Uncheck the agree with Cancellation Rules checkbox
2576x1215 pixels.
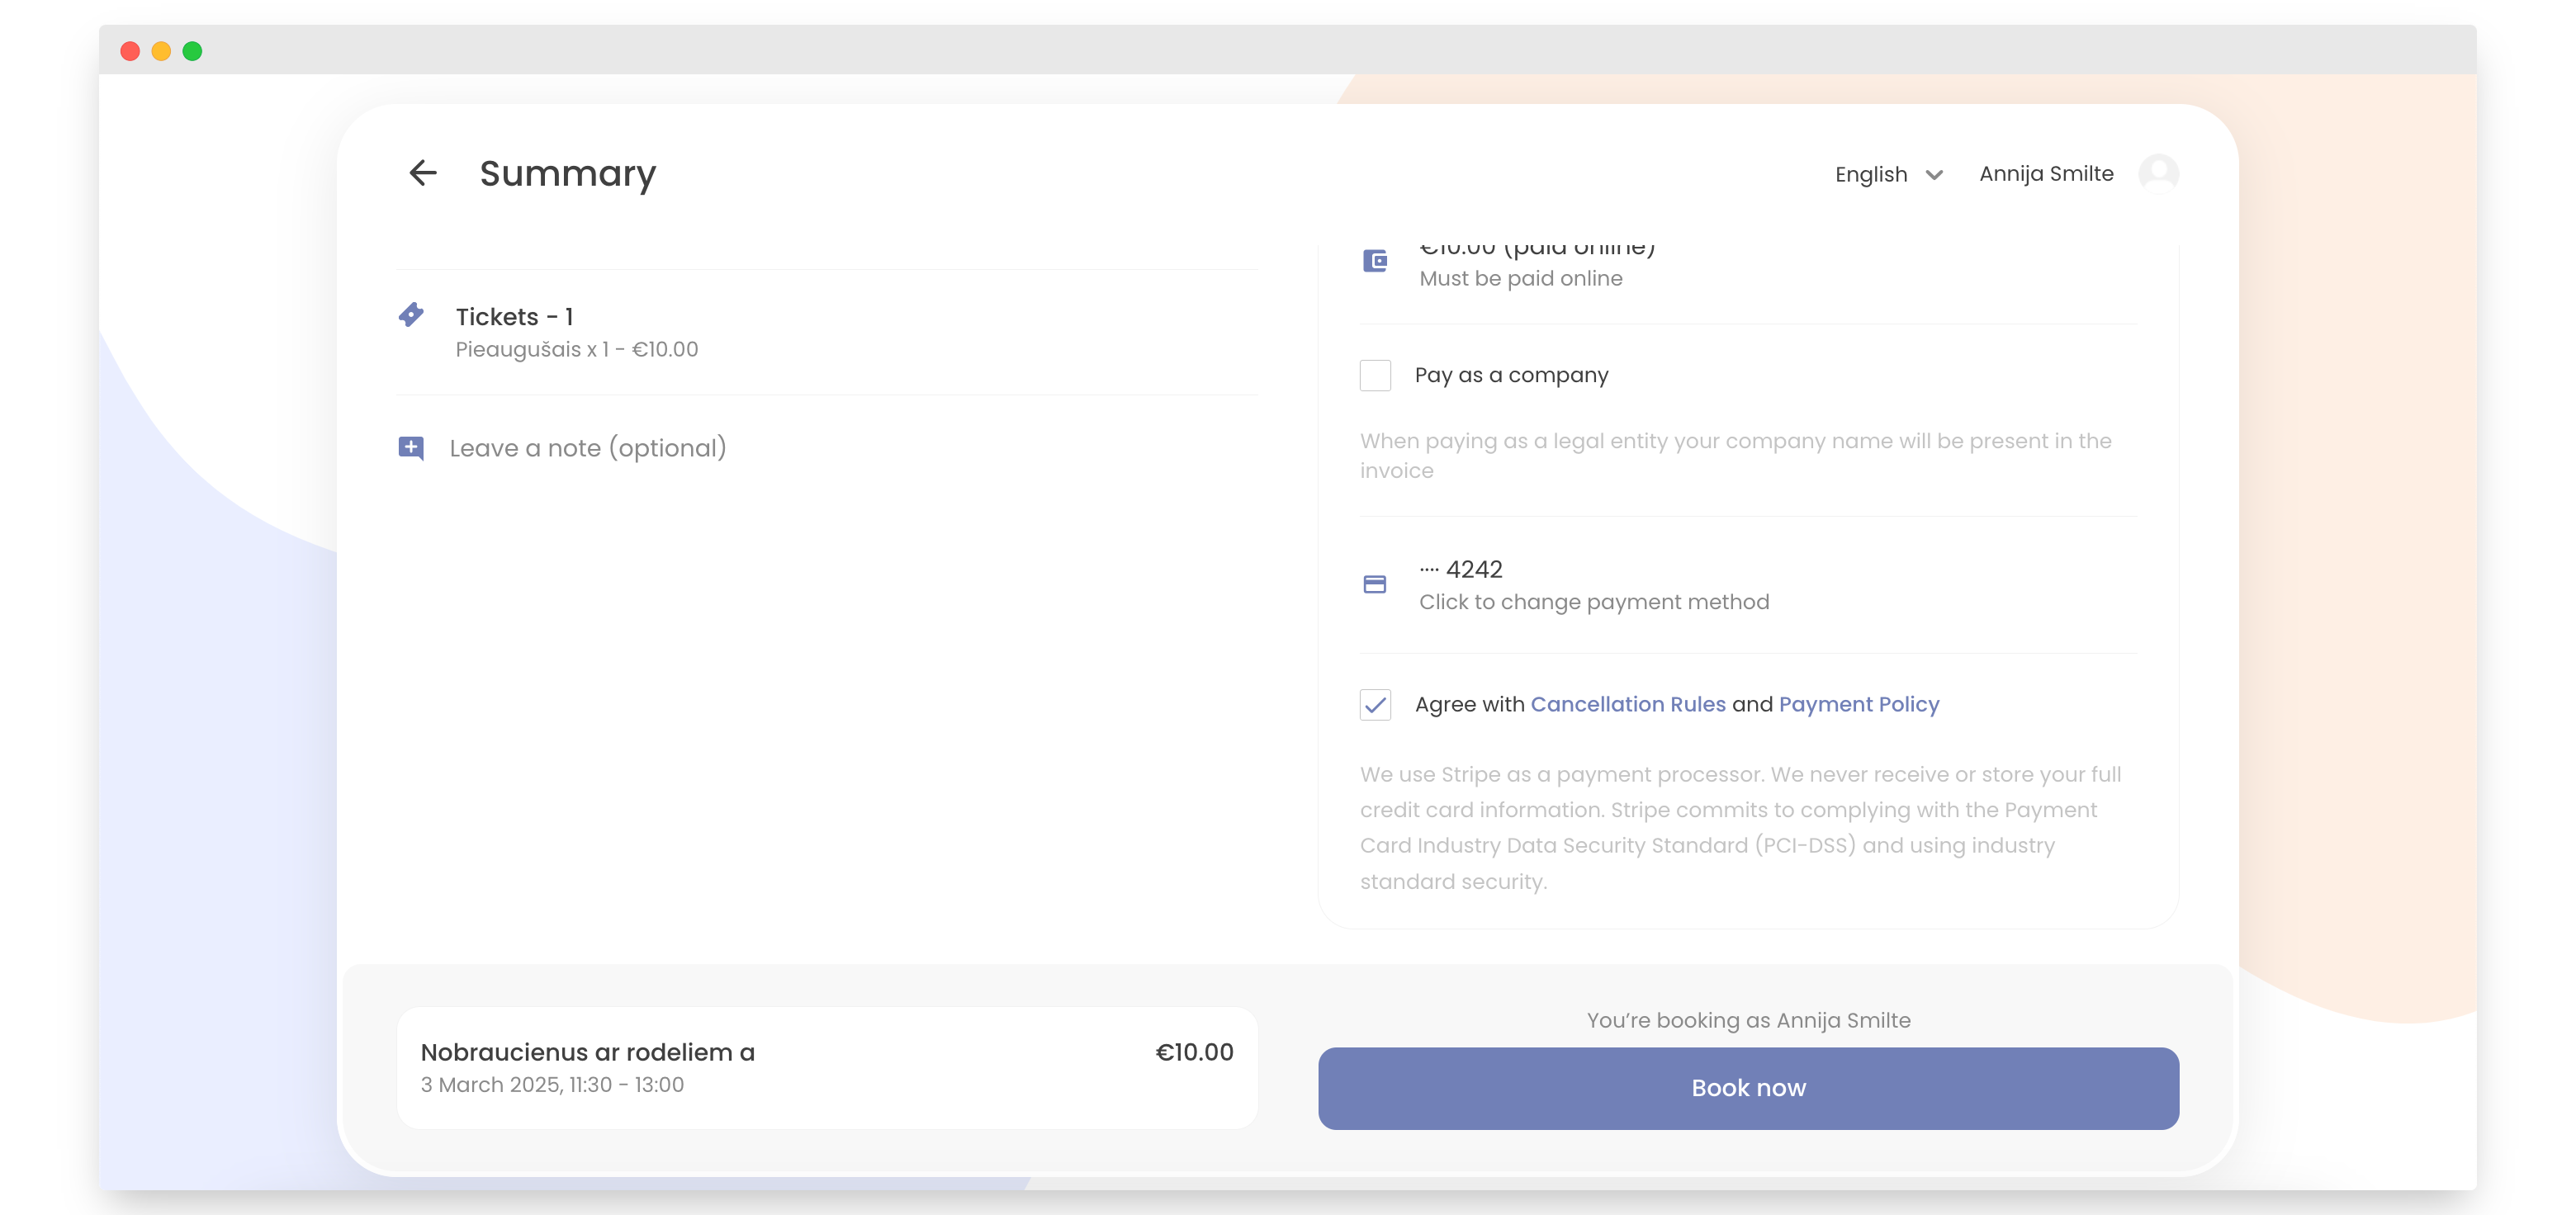click(1375, 705)
